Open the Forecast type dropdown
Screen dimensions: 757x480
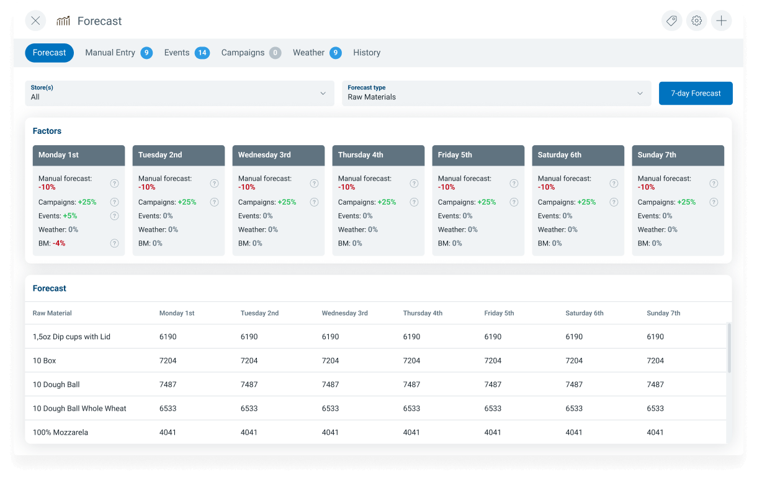click(496, 93)
